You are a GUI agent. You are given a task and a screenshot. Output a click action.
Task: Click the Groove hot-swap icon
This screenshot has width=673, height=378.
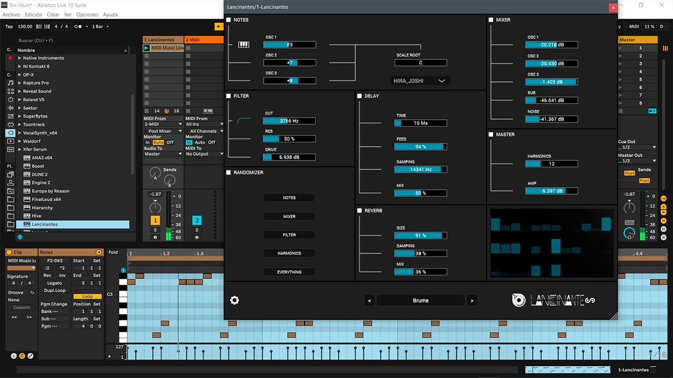[32, 292]
